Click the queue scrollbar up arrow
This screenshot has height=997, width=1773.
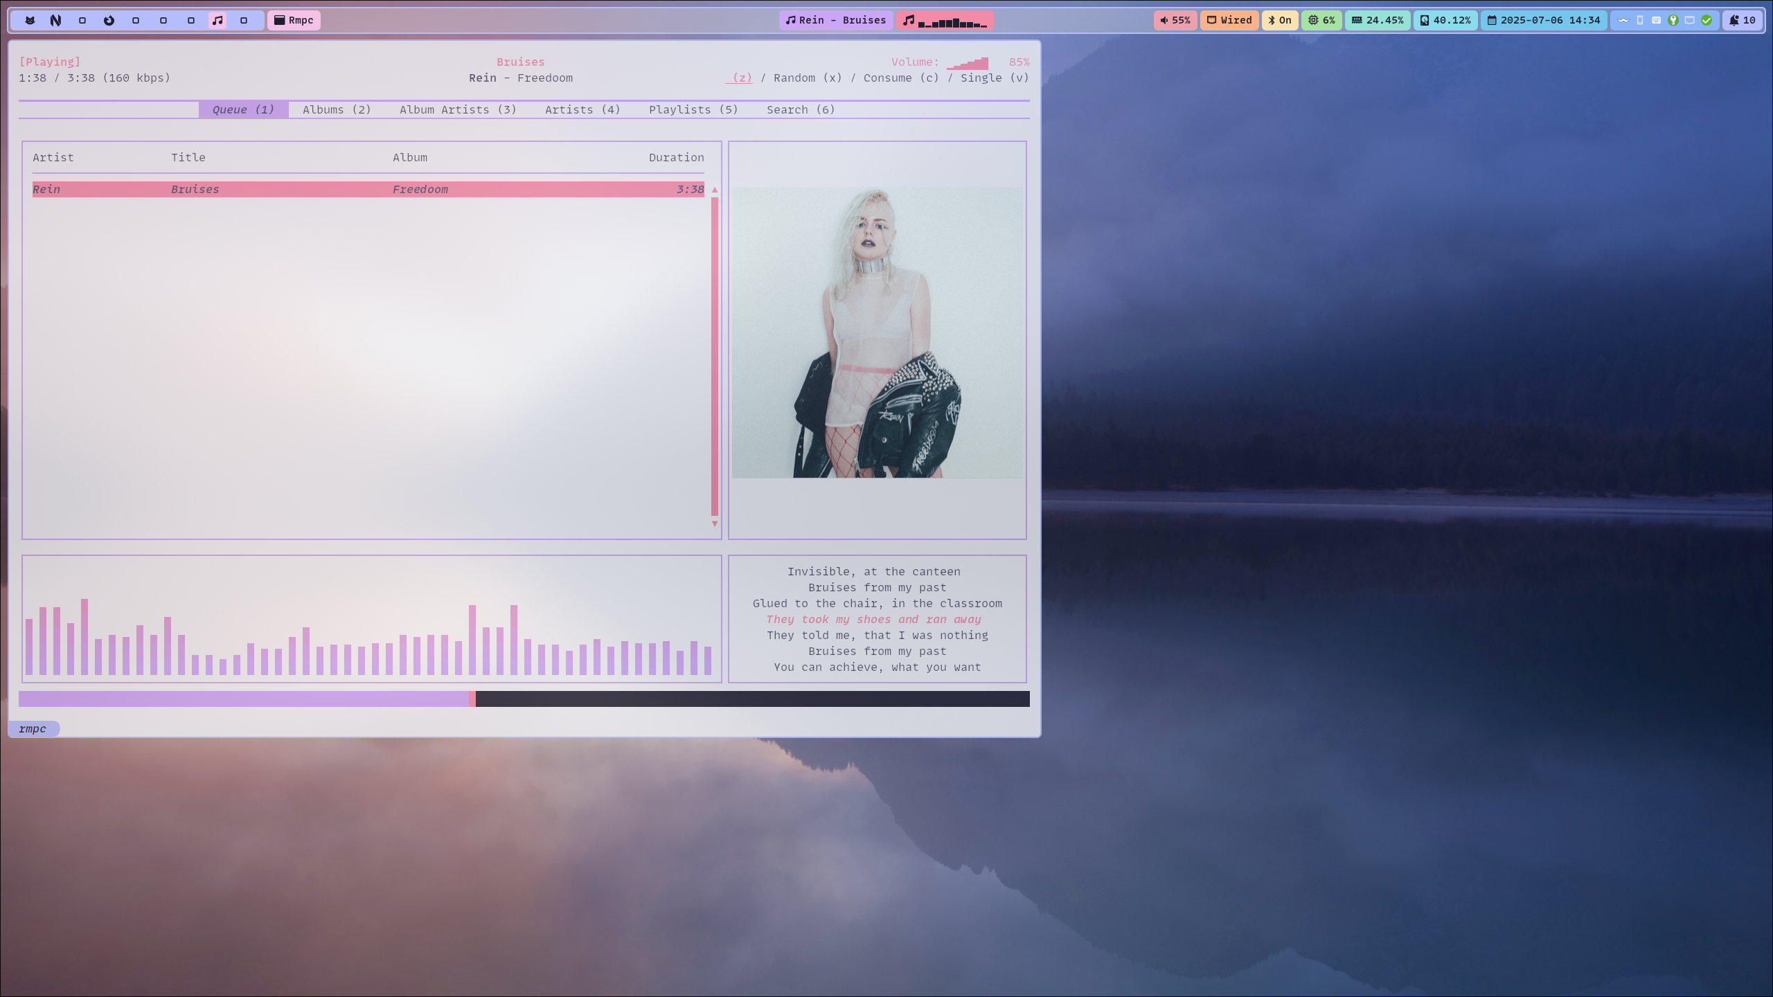point(715,189)
